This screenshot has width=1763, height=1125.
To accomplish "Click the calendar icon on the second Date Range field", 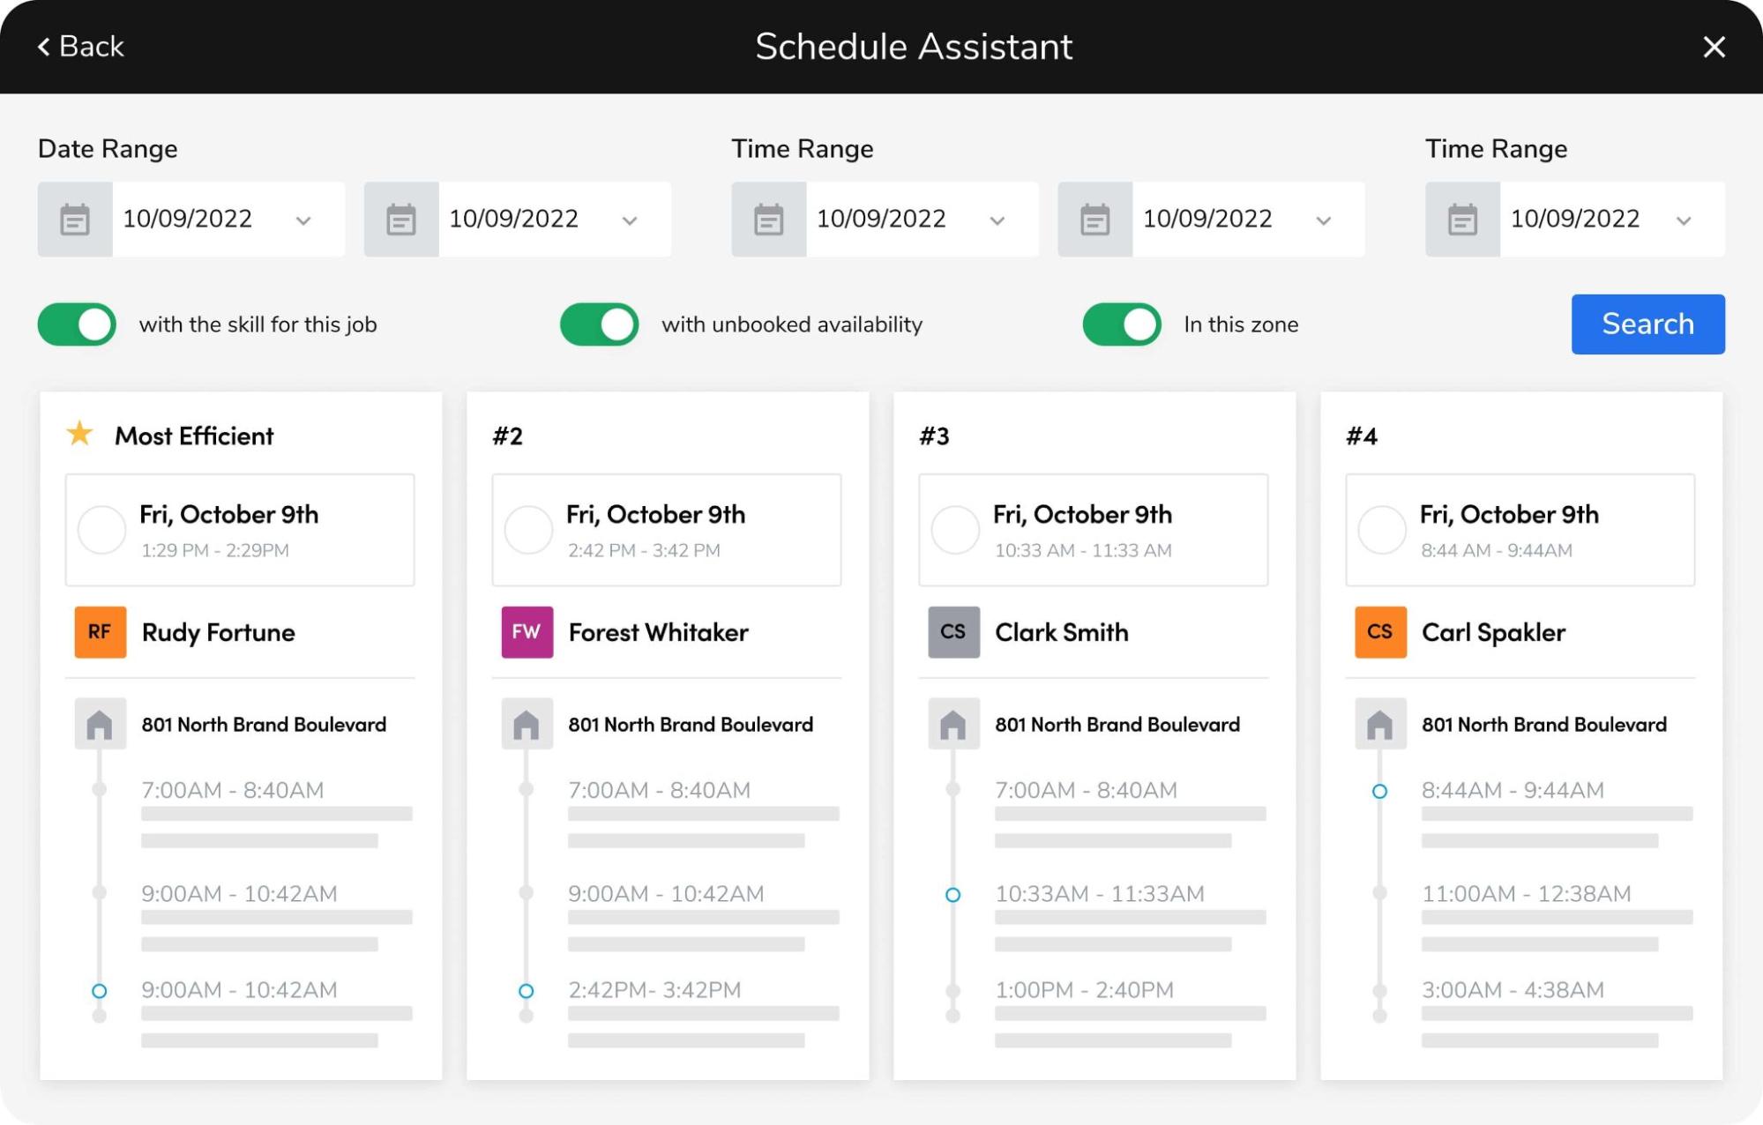I will [x=401, y=219].
